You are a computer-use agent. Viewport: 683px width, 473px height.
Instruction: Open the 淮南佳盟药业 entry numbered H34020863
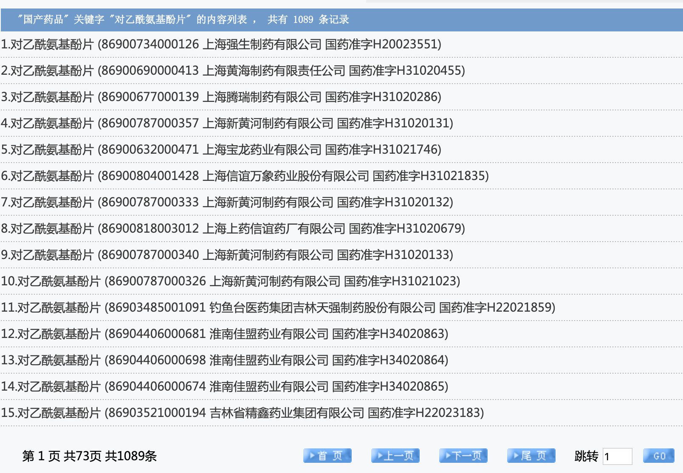pos(224,334)
